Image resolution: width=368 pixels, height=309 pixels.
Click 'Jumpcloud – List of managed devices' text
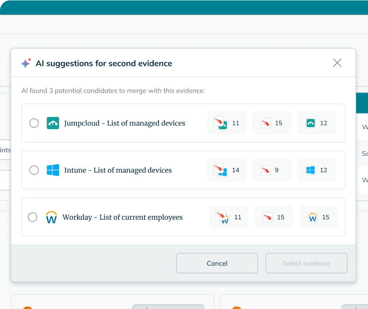point(125,123)
